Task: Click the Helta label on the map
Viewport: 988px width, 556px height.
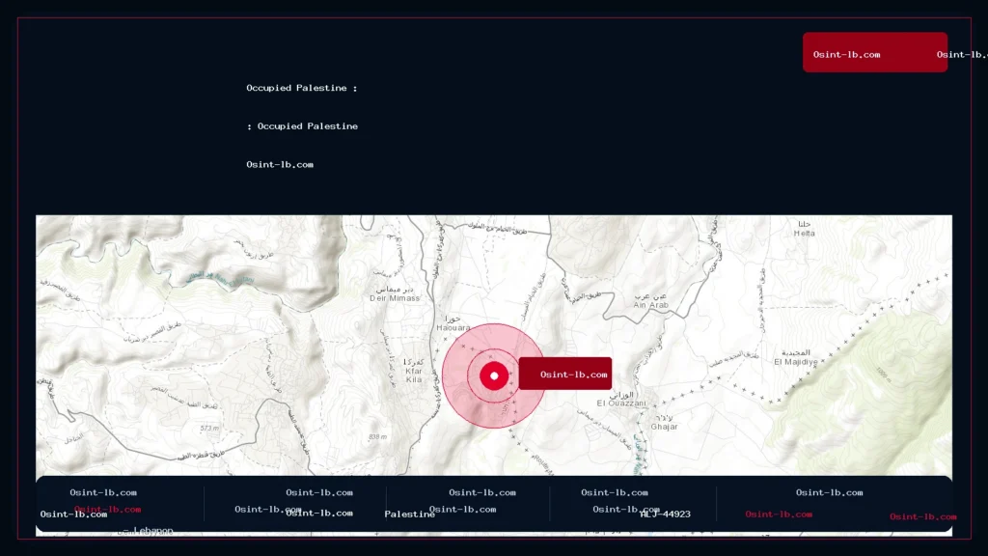Action: pos(804,229)
